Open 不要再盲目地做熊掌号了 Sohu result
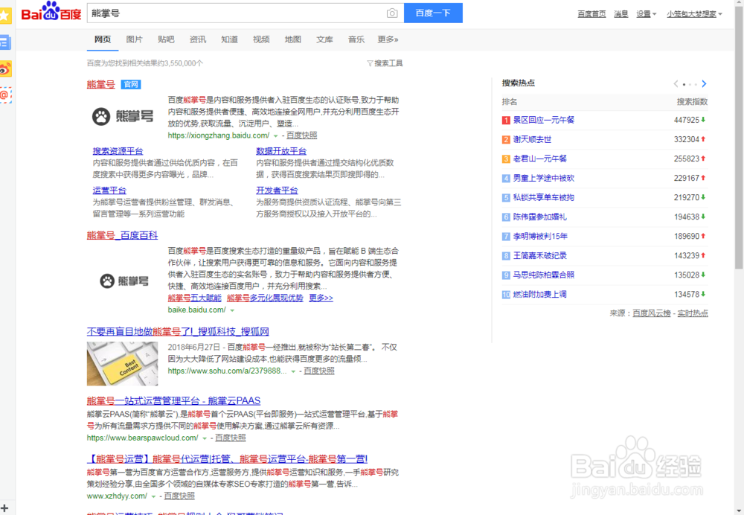The image size is (744, 515). pyautogui.click(x=178, y=331)
